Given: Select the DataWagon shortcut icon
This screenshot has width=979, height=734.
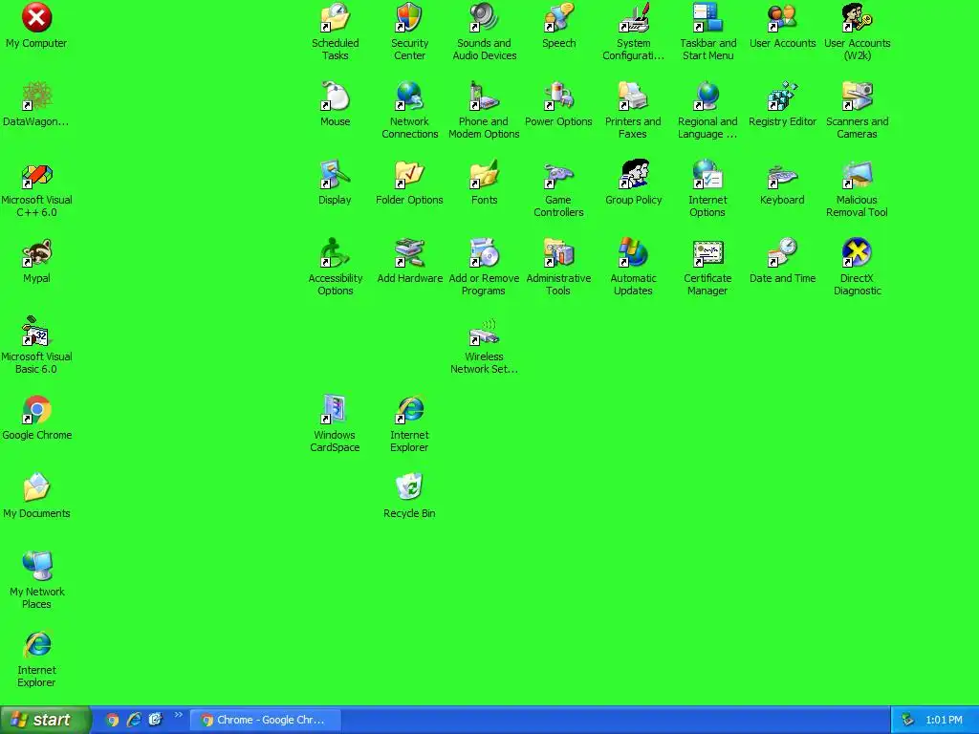Looking at the screenshot, I should 36,97.
